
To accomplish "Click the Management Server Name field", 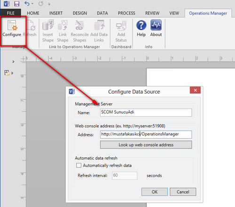I will [146, 112].
